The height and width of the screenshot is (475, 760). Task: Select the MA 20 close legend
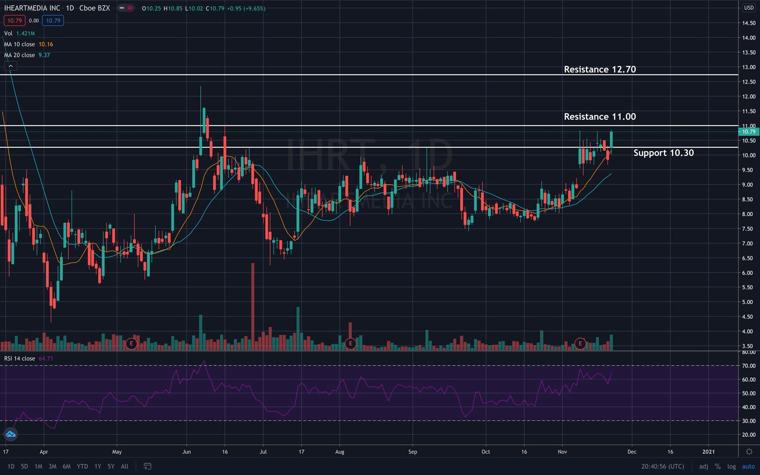[27, 55]
